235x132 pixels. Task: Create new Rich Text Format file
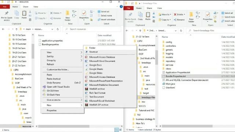click(110, 93)
